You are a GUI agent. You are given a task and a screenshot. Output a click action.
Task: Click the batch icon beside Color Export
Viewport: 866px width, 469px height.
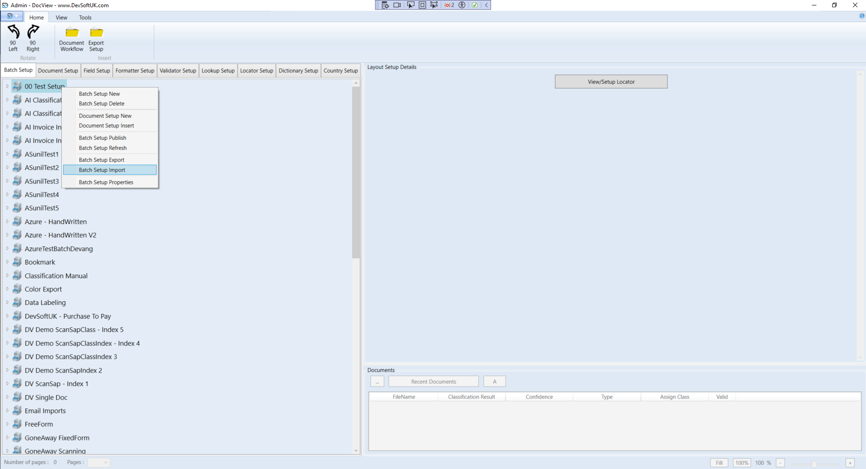17,289
